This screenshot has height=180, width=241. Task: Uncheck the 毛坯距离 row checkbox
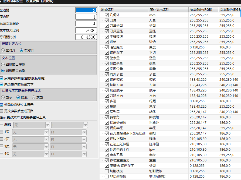pyautogui.click(x=107, y=47)
